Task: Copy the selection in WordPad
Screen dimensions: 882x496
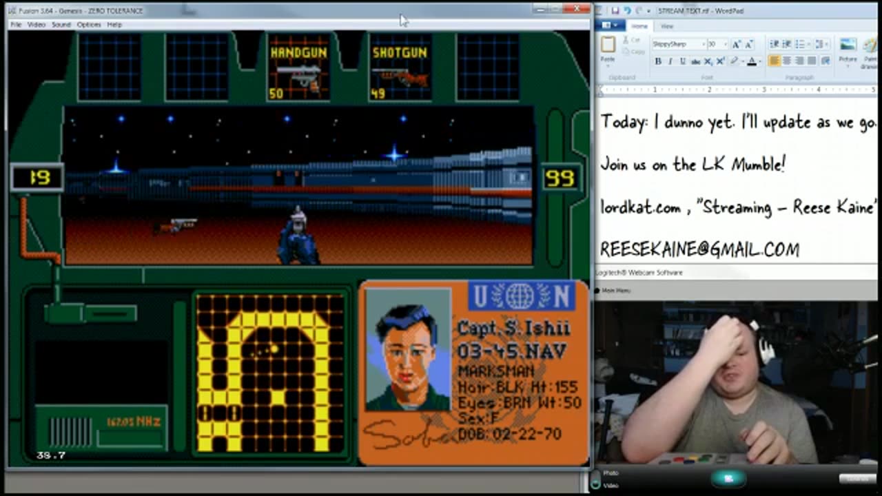Action: [635, 52]
